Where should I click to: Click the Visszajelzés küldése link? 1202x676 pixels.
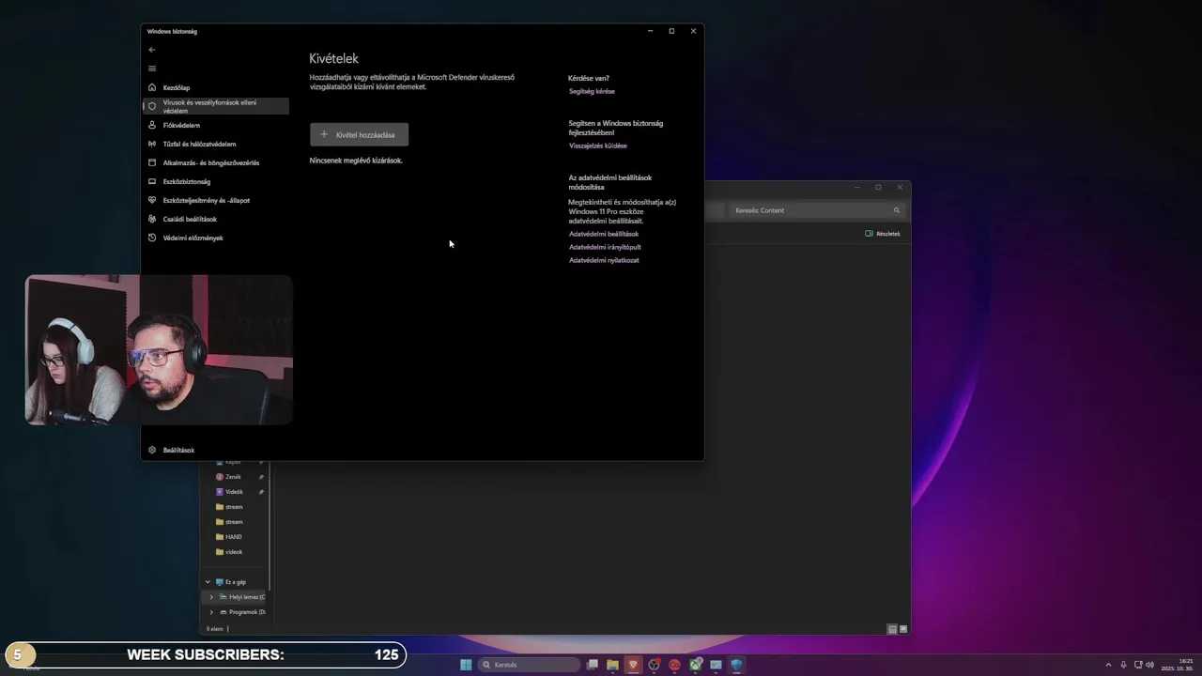[598, 146]
